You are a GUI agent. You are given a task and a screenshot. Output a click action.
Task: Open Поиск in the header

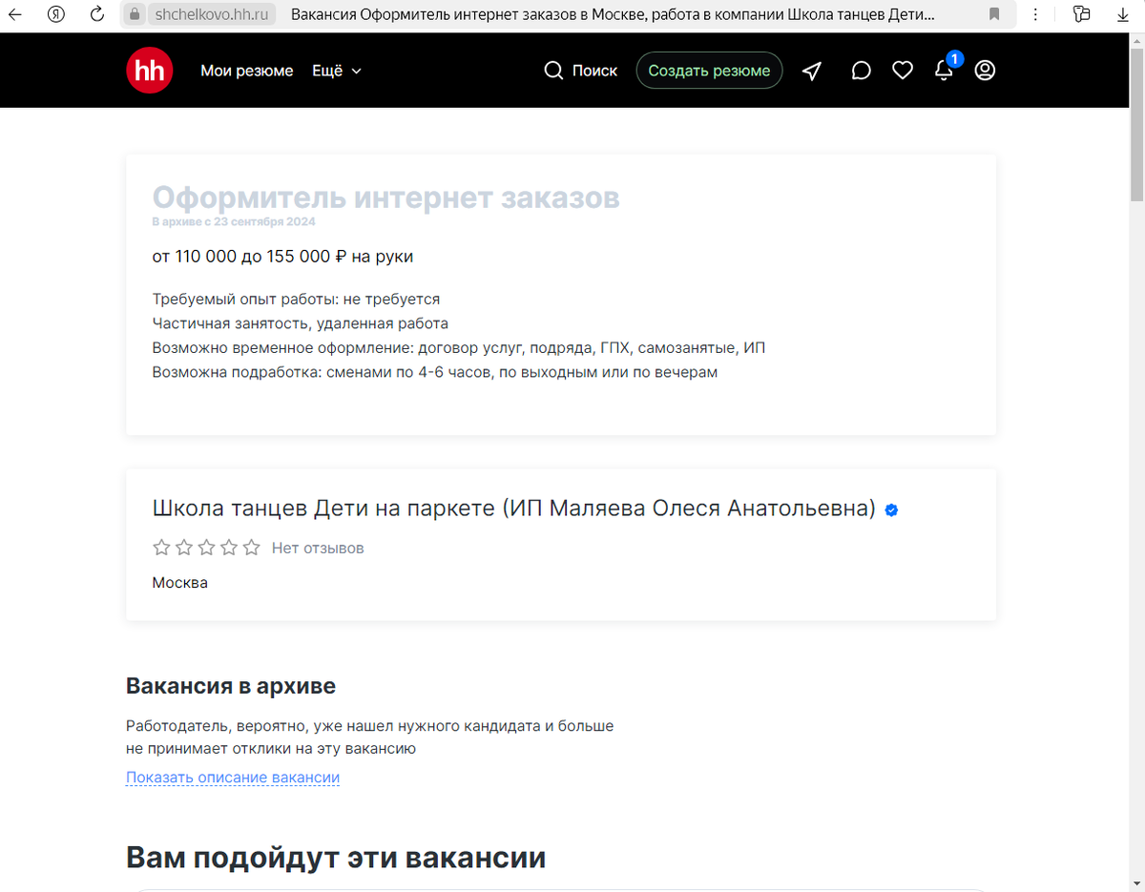(x=581, y=71)
